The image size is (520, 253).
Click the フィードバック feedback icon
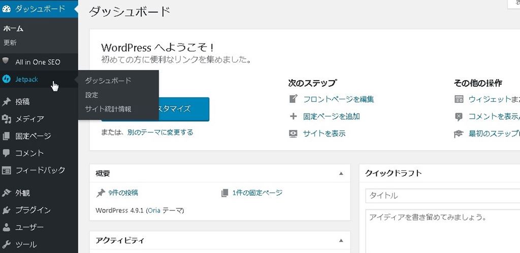[x=7, y=170]
